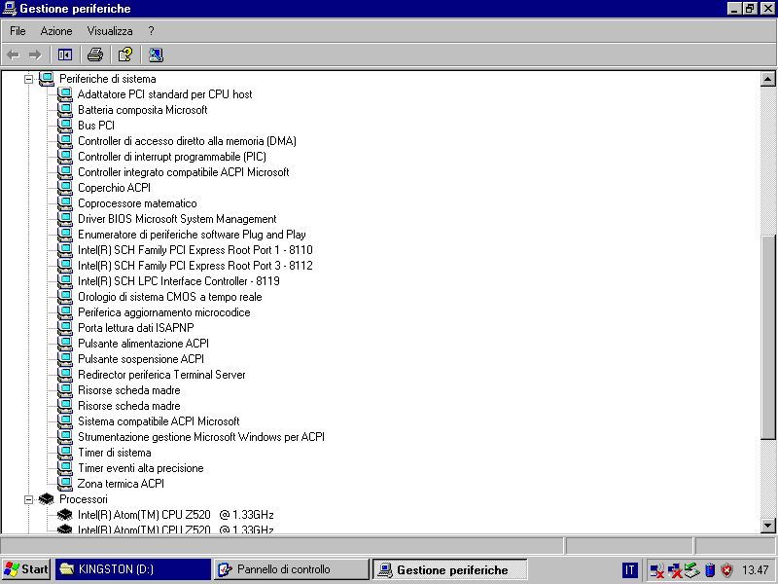The height and width of the screenshot is (584, 778).
Task: Select the Periferiche di sistema category icon
Action: coord(46,79)
